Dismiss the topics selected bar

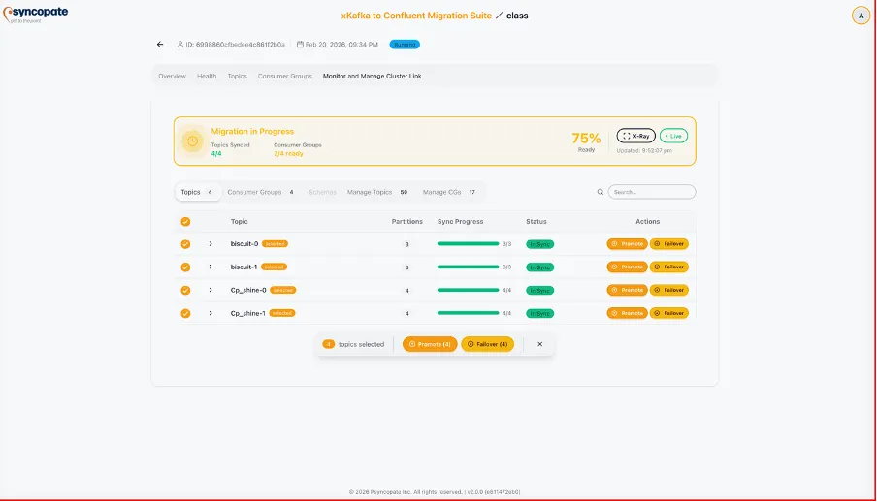539,344
